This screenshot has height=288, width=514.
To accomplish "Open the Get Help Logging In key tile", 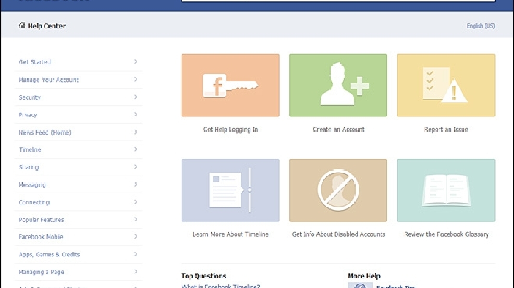I will pos(230,85).
